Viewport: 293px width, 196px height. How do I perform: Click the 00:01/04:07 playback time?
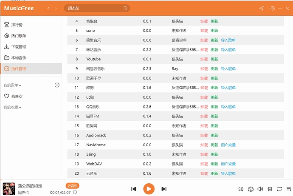(60, 193)
